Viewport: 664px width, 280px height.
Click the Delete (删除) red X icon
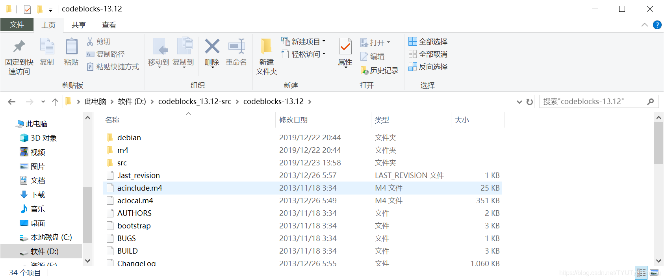click(212, 46)
